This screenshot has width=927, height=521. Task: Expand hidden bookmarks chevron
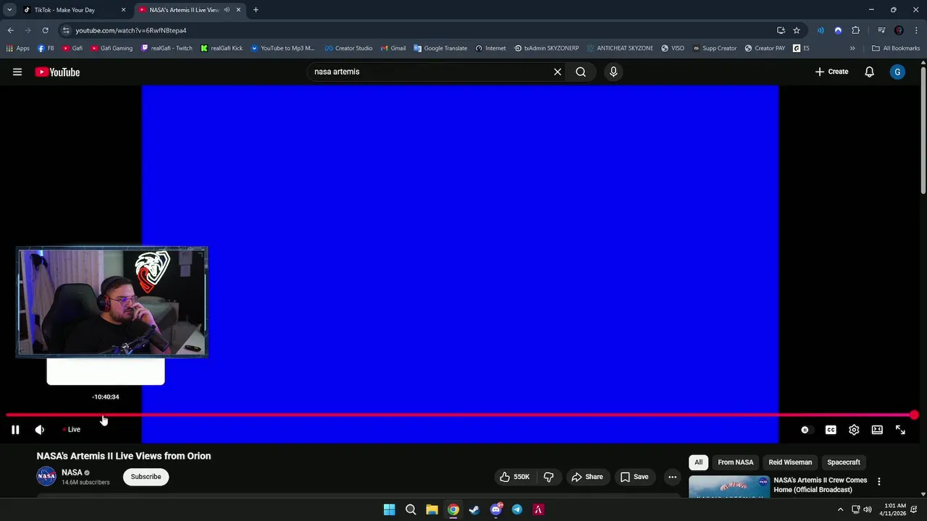(x=852, y=48)
